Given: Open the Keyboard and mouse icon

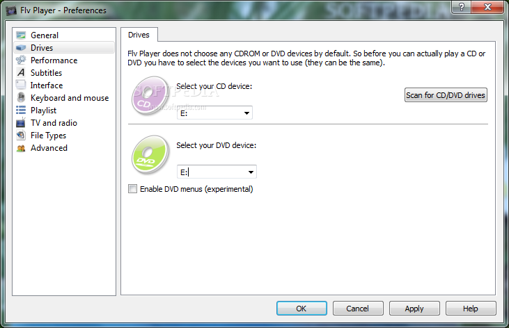Looking at the screenshot, I should [x=21, y=97].
